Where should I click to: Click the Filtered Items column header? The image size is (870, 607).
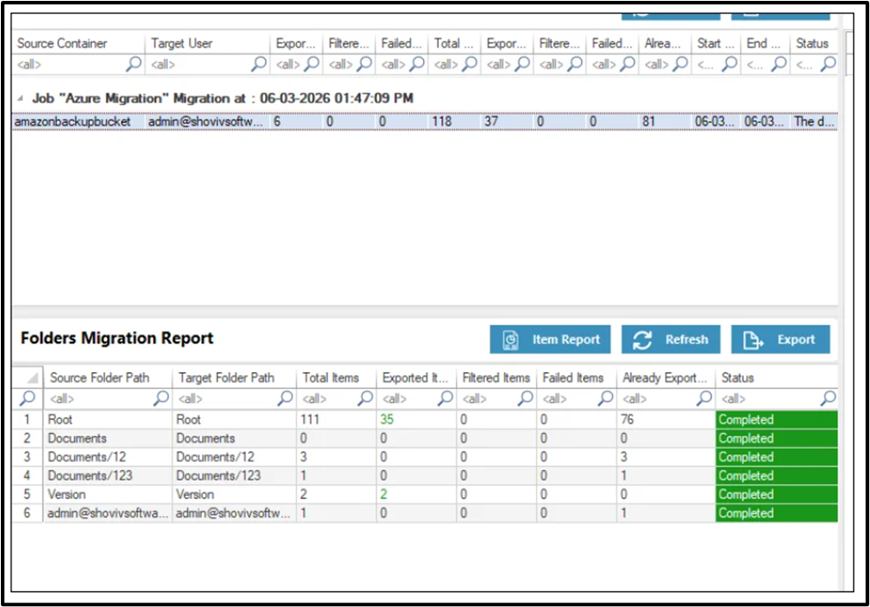(x=496, y=378)
